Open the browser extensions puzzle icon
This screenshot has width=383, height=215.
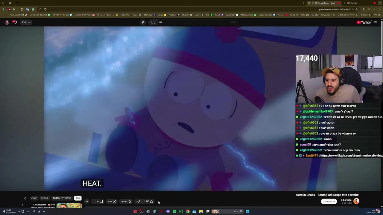[22, 9]
